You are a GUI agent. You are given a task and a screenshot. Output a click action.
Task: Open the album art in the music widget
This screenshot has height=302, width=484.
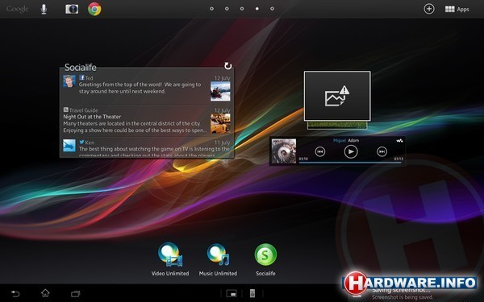(x=284, y=151)
